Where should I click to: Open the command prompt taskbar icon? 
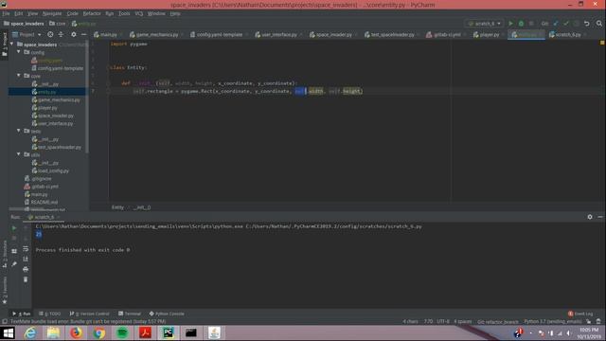coord(191,332)
